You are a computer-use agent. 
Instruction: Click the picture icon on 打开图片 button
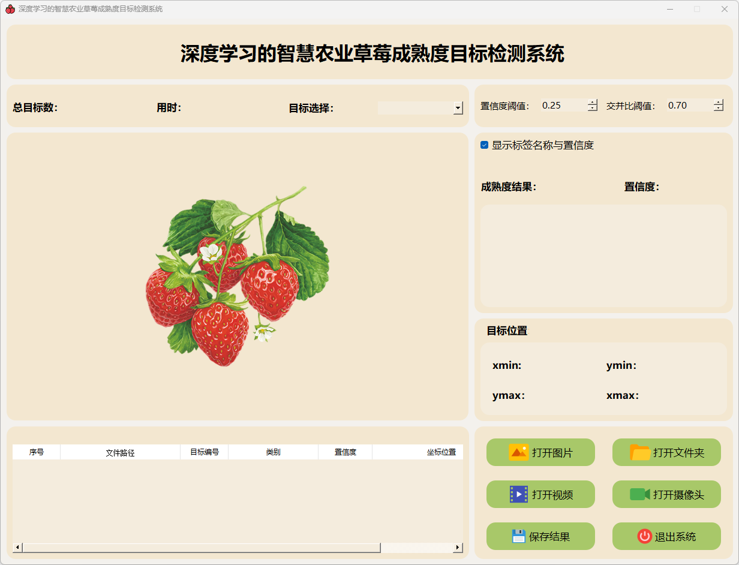(518, 452)
